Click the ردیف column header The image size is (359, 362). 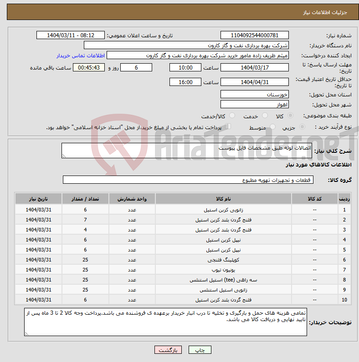click(344, 199)
